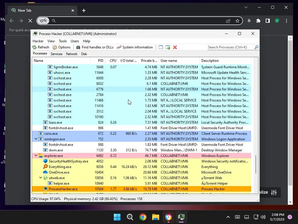298x224 pixels.
Task: Open the Help menu
Action: (86, 41)
